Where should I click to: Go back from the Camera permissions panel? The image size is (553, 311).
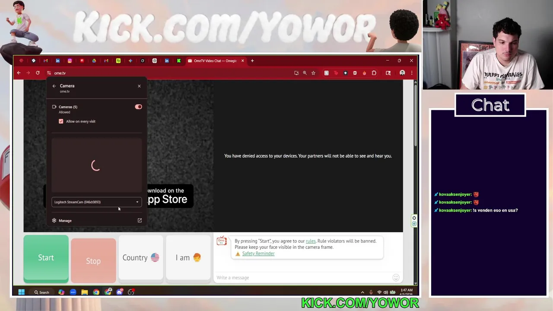(54, 86)
